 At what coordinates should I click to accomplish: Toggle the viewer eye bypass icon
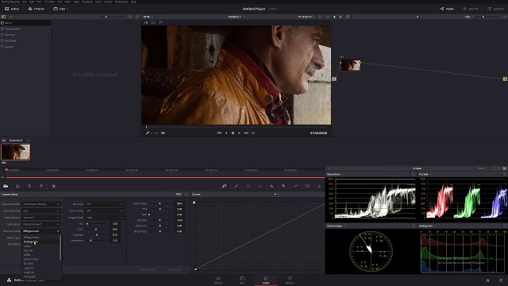point(163,133)
